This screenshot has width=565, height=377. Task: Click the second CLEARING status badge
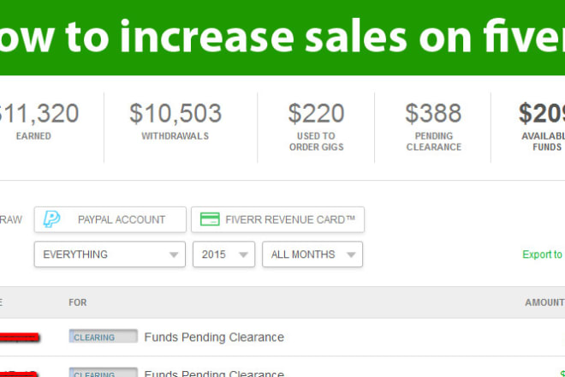coord(103,373)
